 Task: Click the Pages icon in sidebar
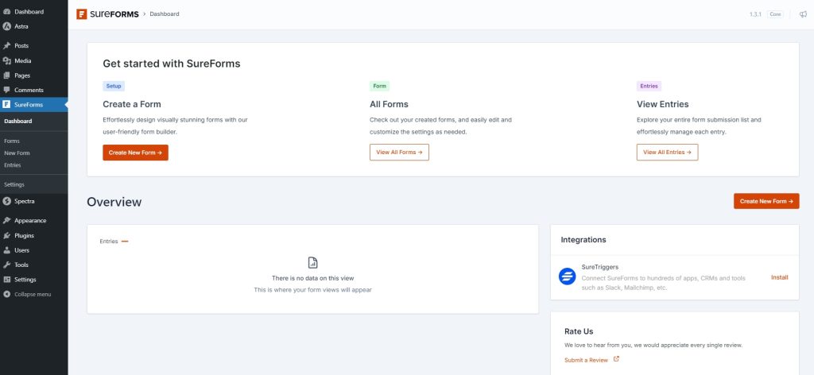(6, 75)
